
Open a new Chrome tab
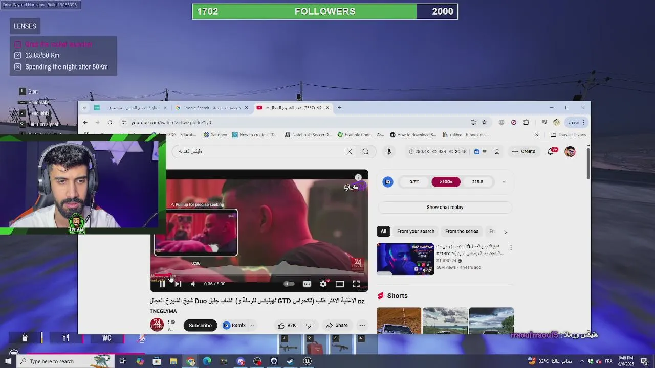point(339,108)
